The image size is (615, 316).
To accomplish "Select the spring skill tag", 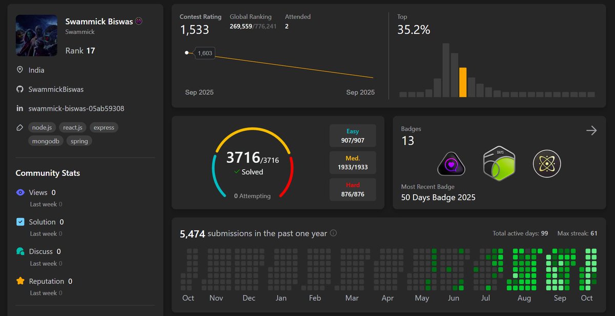I will (79, 141).
